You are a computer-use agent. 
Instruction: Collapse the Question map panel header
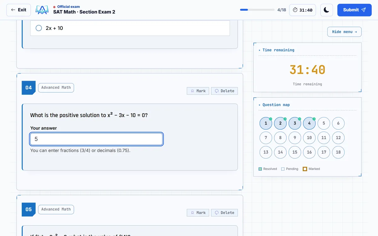(274, 105)
